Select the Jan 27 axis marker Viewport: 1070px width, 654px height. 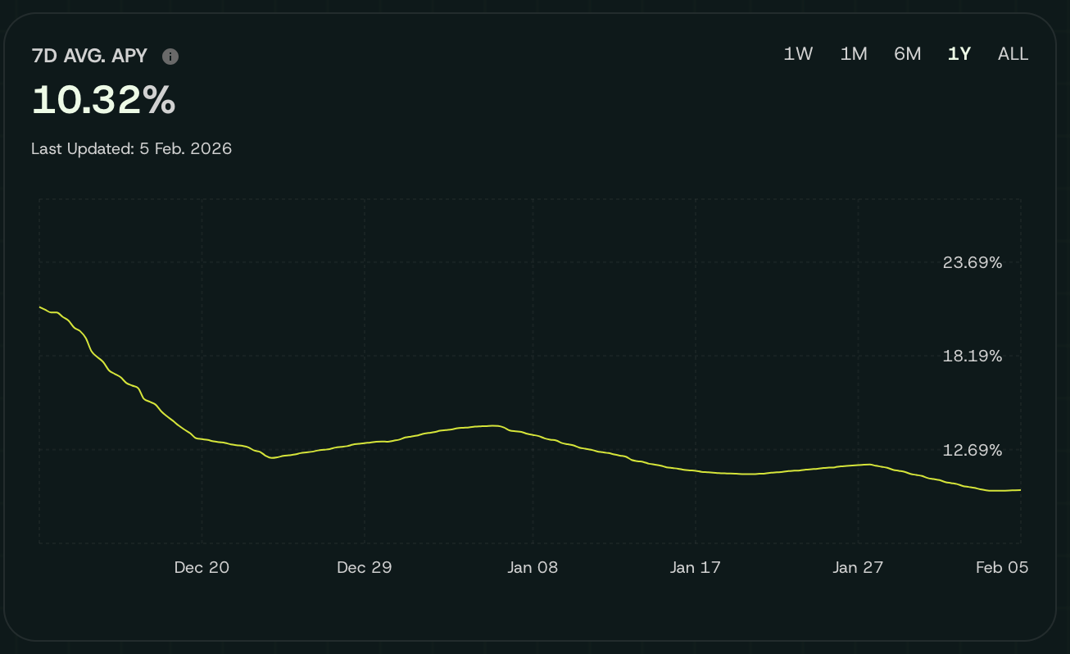tap(858, 566)
